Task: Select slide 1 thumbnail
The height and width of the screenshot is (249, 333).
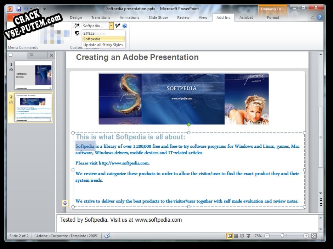Action: coord(33,75)
